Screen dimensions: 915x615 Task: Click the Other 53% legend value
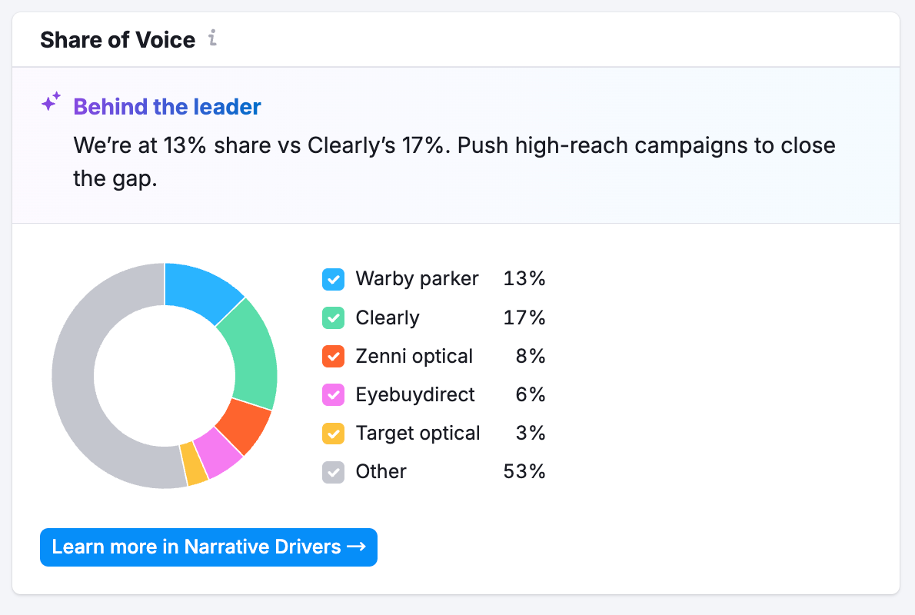524,471
